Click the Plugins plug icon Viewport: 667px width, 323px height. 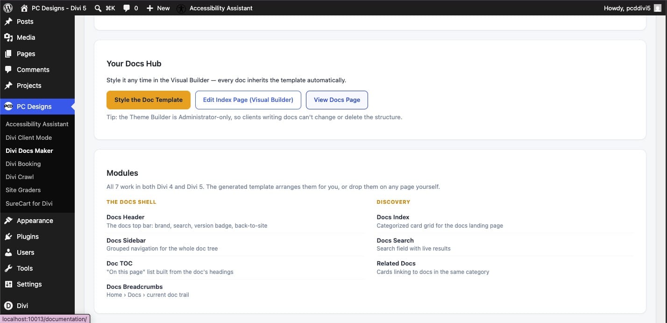(x=8, y=237)
